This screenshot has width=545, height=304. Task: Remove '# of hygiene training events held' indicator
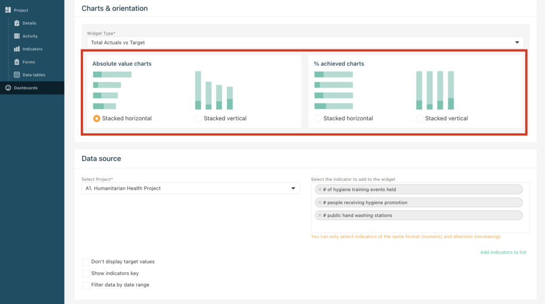320,190
